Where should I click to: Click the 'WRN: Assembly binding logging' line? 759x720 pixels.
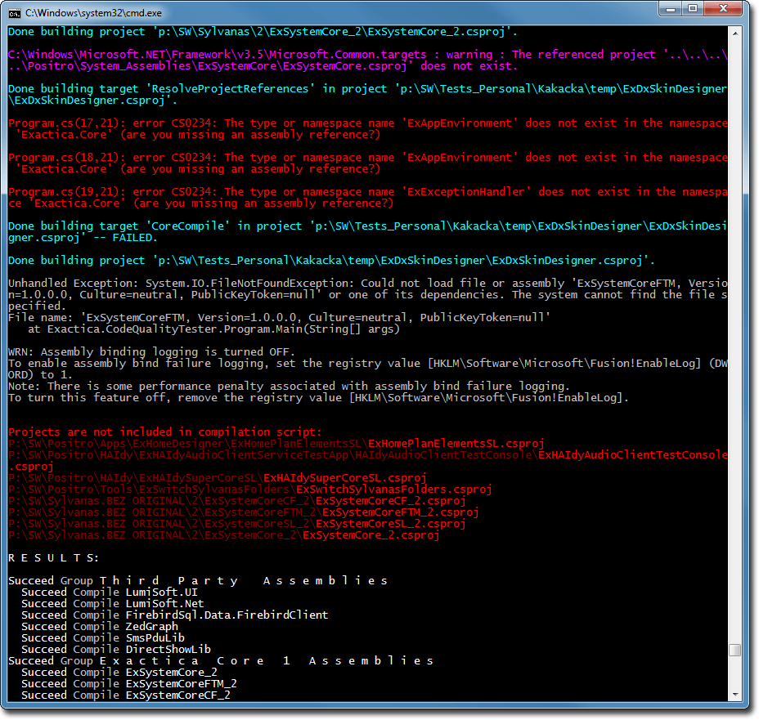pos(151,351)
